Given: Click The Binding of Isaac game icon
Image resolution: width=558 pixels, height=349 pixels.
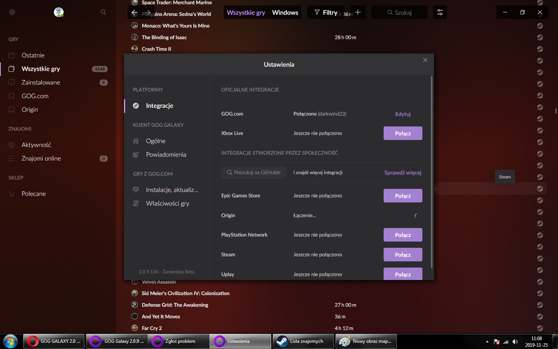Looking at the screenshot, I should (x=135, y=37).
